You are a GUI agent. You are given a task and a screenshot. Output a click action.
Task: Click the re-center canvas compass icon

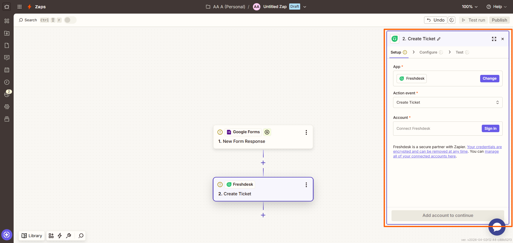click(x=7, y=234)
